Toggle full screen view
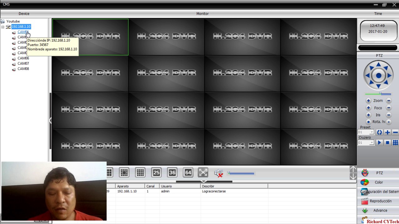The height and width of the screenshot is (224, 399). point(203,173)
